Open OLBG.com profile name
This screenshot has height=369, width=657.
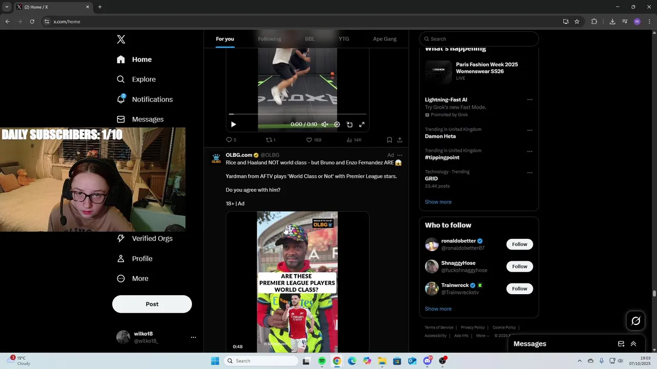click(x=239, y=155)
